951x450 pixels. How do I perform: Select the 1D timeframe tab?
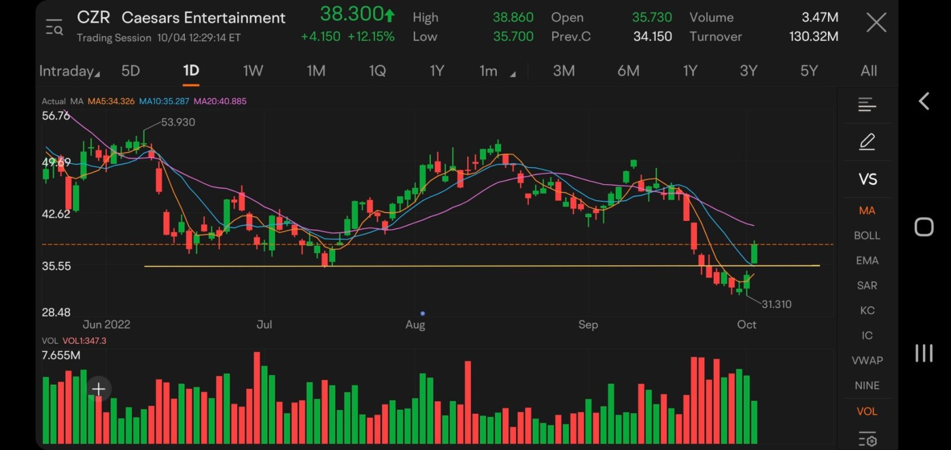pos(191,71)
